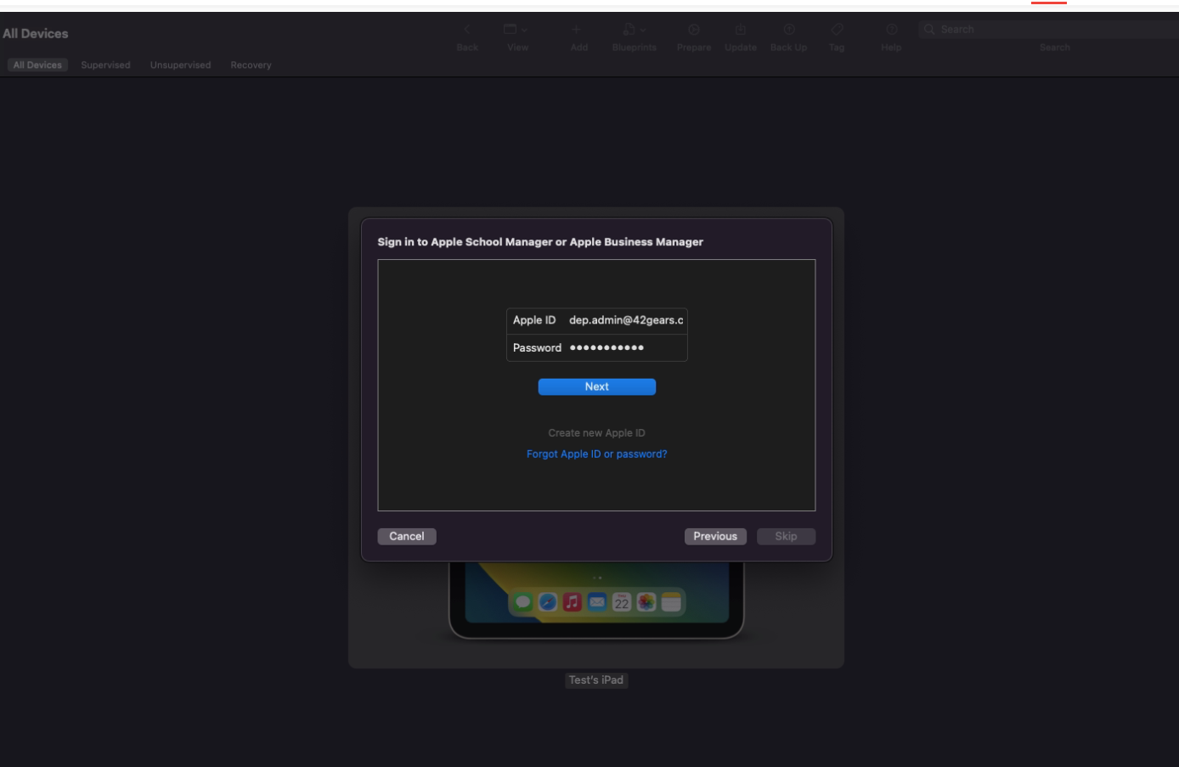This screenshot has height=767, width=1179.
Task: Click the Notes icon on iPad dock
Action: pos(671,602)
